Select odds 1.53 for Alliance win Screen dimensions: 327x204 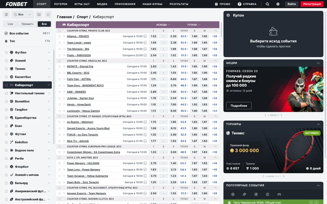click(x=153, y=36)
